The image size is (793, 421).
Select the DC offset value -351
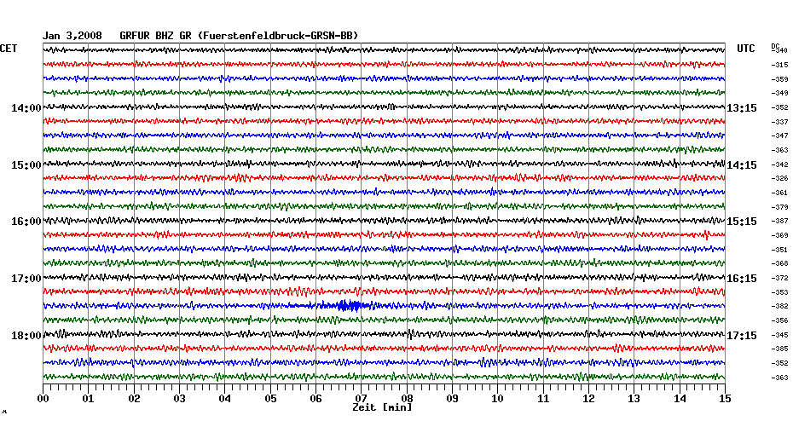point(779,250)
